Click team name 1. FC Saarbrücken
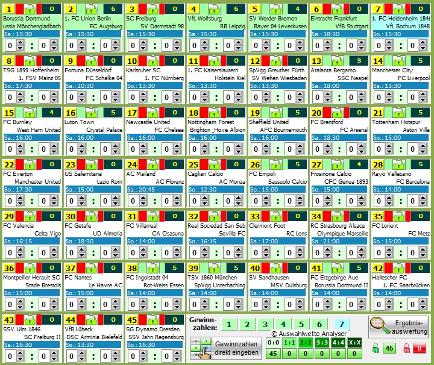The image size is (434, 365). coord(406,285)
